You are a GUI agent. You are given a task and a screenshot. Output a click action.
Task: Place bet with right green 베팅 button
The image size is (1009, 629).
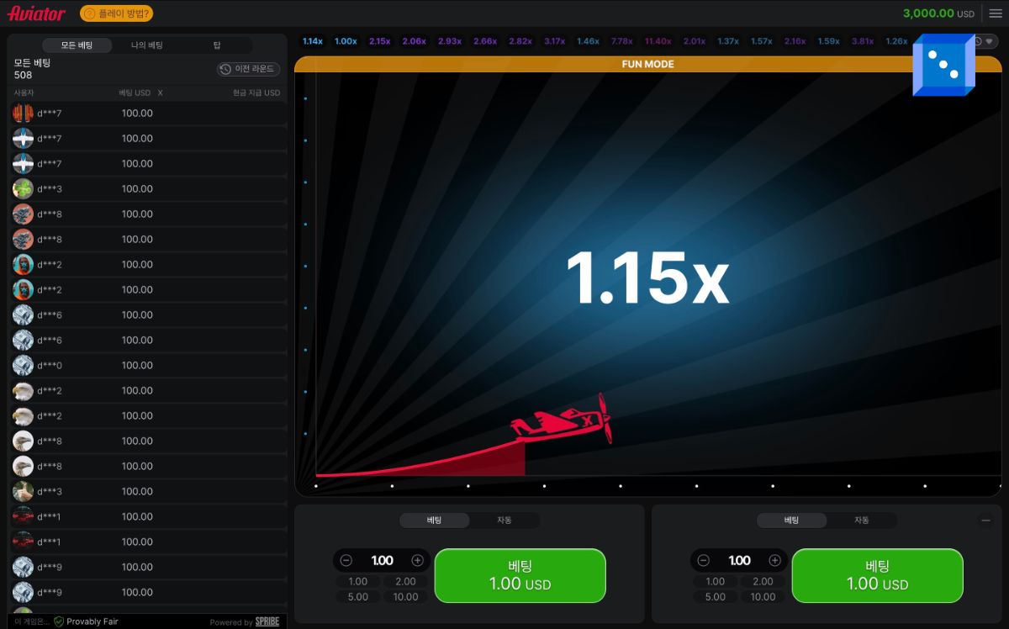point(877,575)
